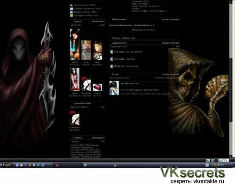Image resolution: width=235 pixels, height=188 pixels.
Task: Open the friend-online avatar thumbnail
Action: click(x=75, y=118)
